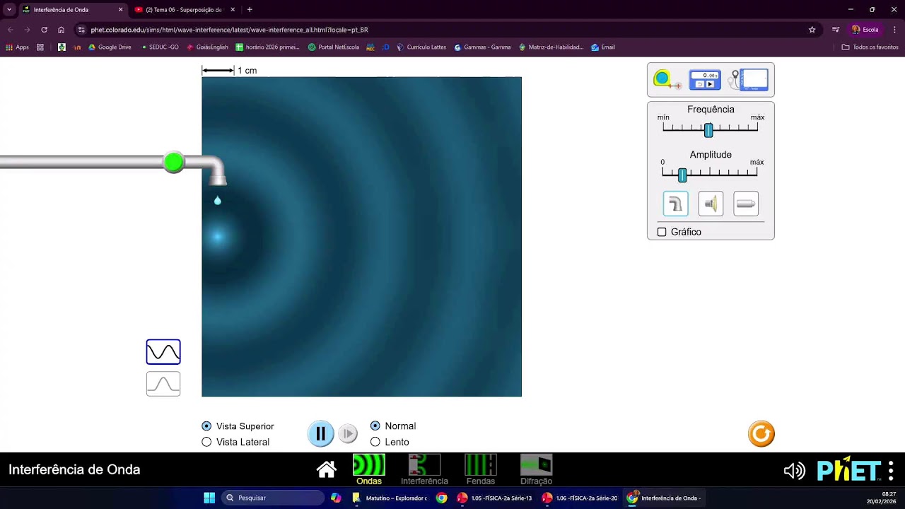Switch to the Tema 06 YouTube tab

pyautogui.click(x=185, y=10)
